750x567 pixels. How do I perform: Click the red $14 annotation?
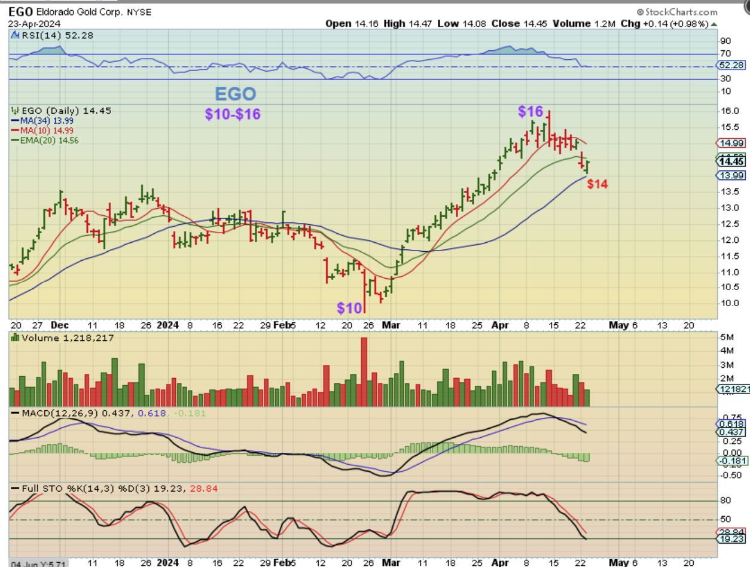click(597, 184)
